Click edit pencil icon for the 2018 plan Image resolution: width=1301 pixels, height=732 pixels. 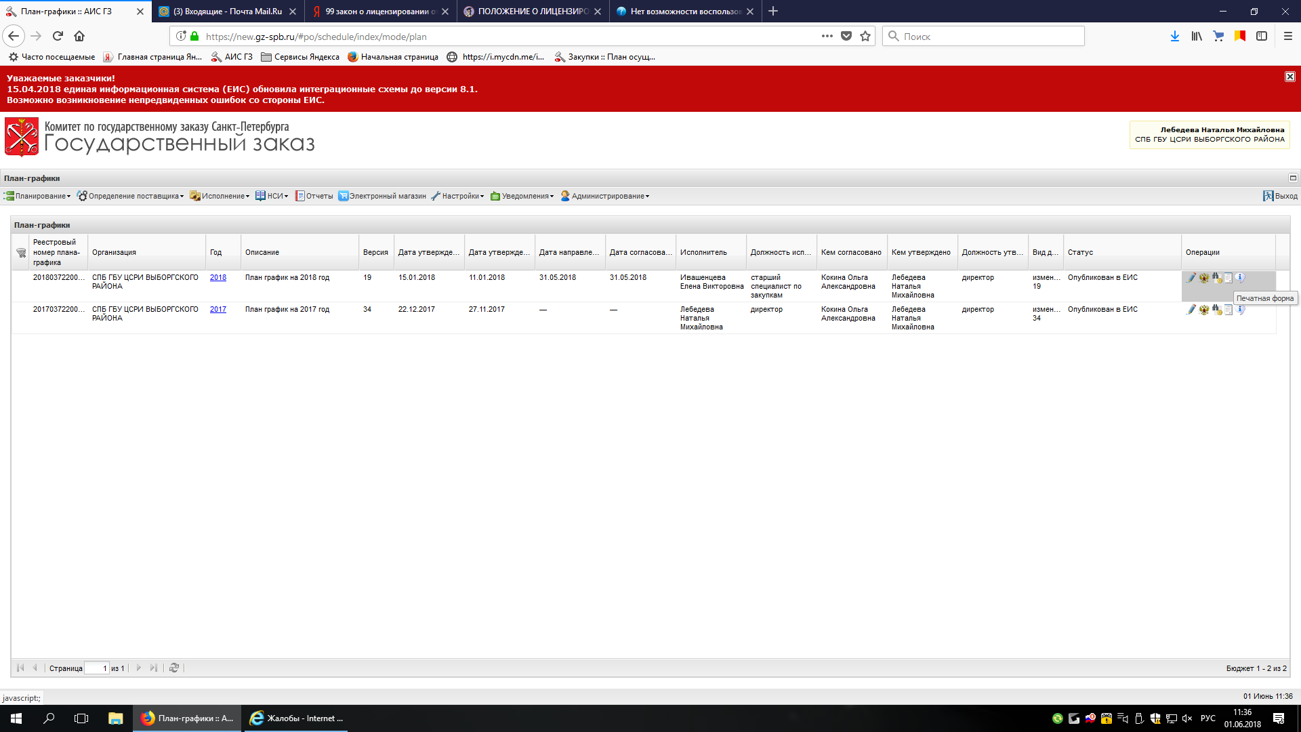[1191, 278]
